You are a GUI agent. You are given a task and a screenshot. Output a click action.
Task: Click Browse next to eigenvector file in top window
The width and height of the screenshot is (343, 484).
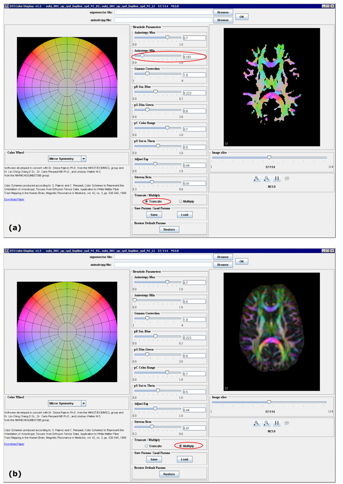(x=223, y=12)
